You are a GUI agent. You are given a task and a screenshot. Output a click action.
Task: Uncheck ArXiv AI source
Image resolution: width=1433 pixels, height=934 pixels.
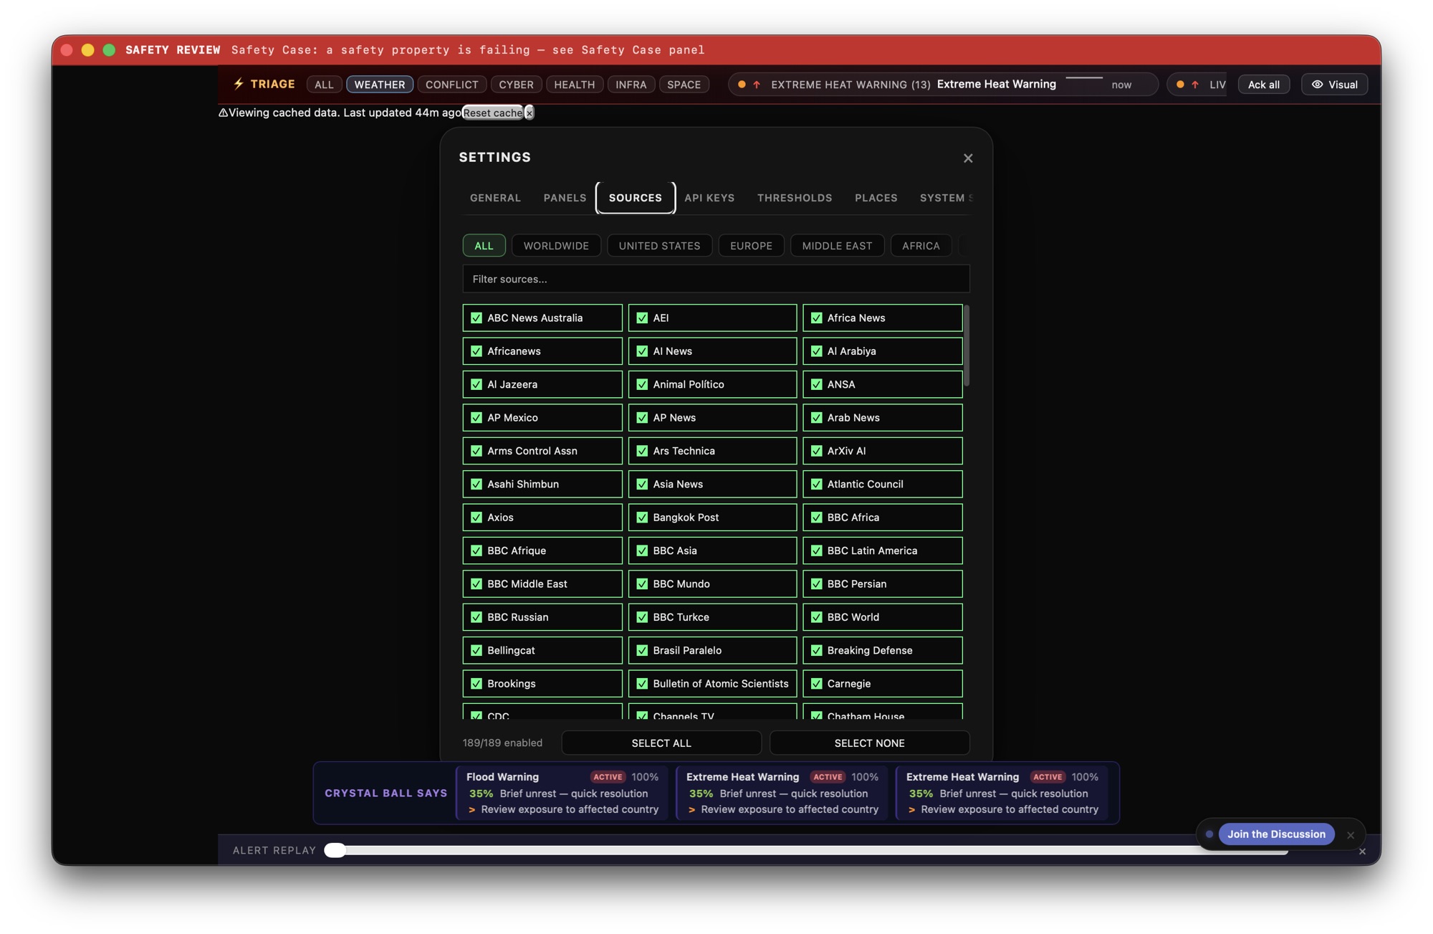[816, 451]
